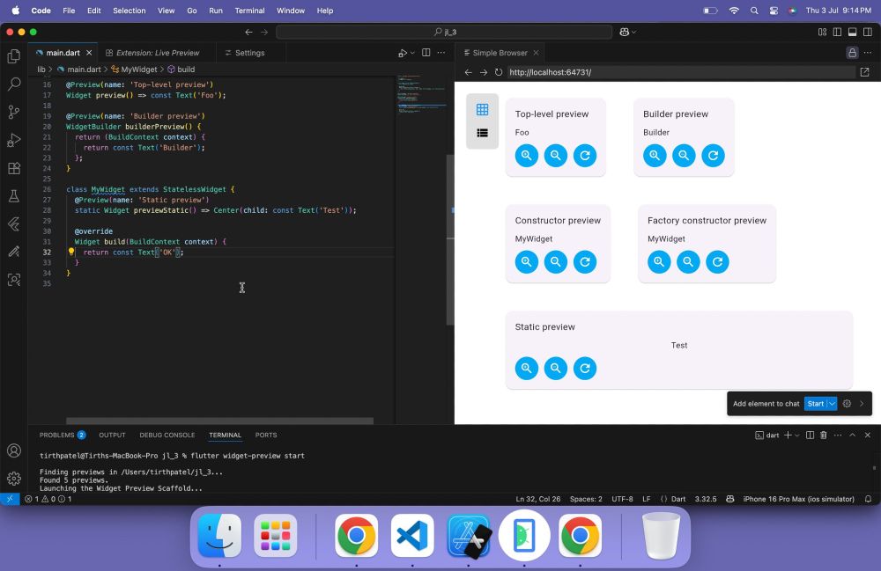Click Ln 32, Col 26 in status bar

click(537, 499)
